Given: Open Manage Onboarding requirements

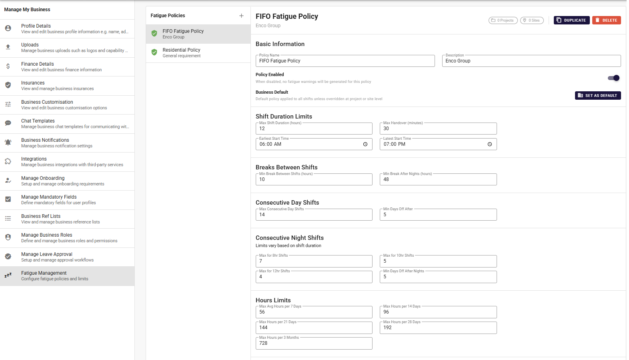Looking at the screenshot, I should click(x=67, y=181).
